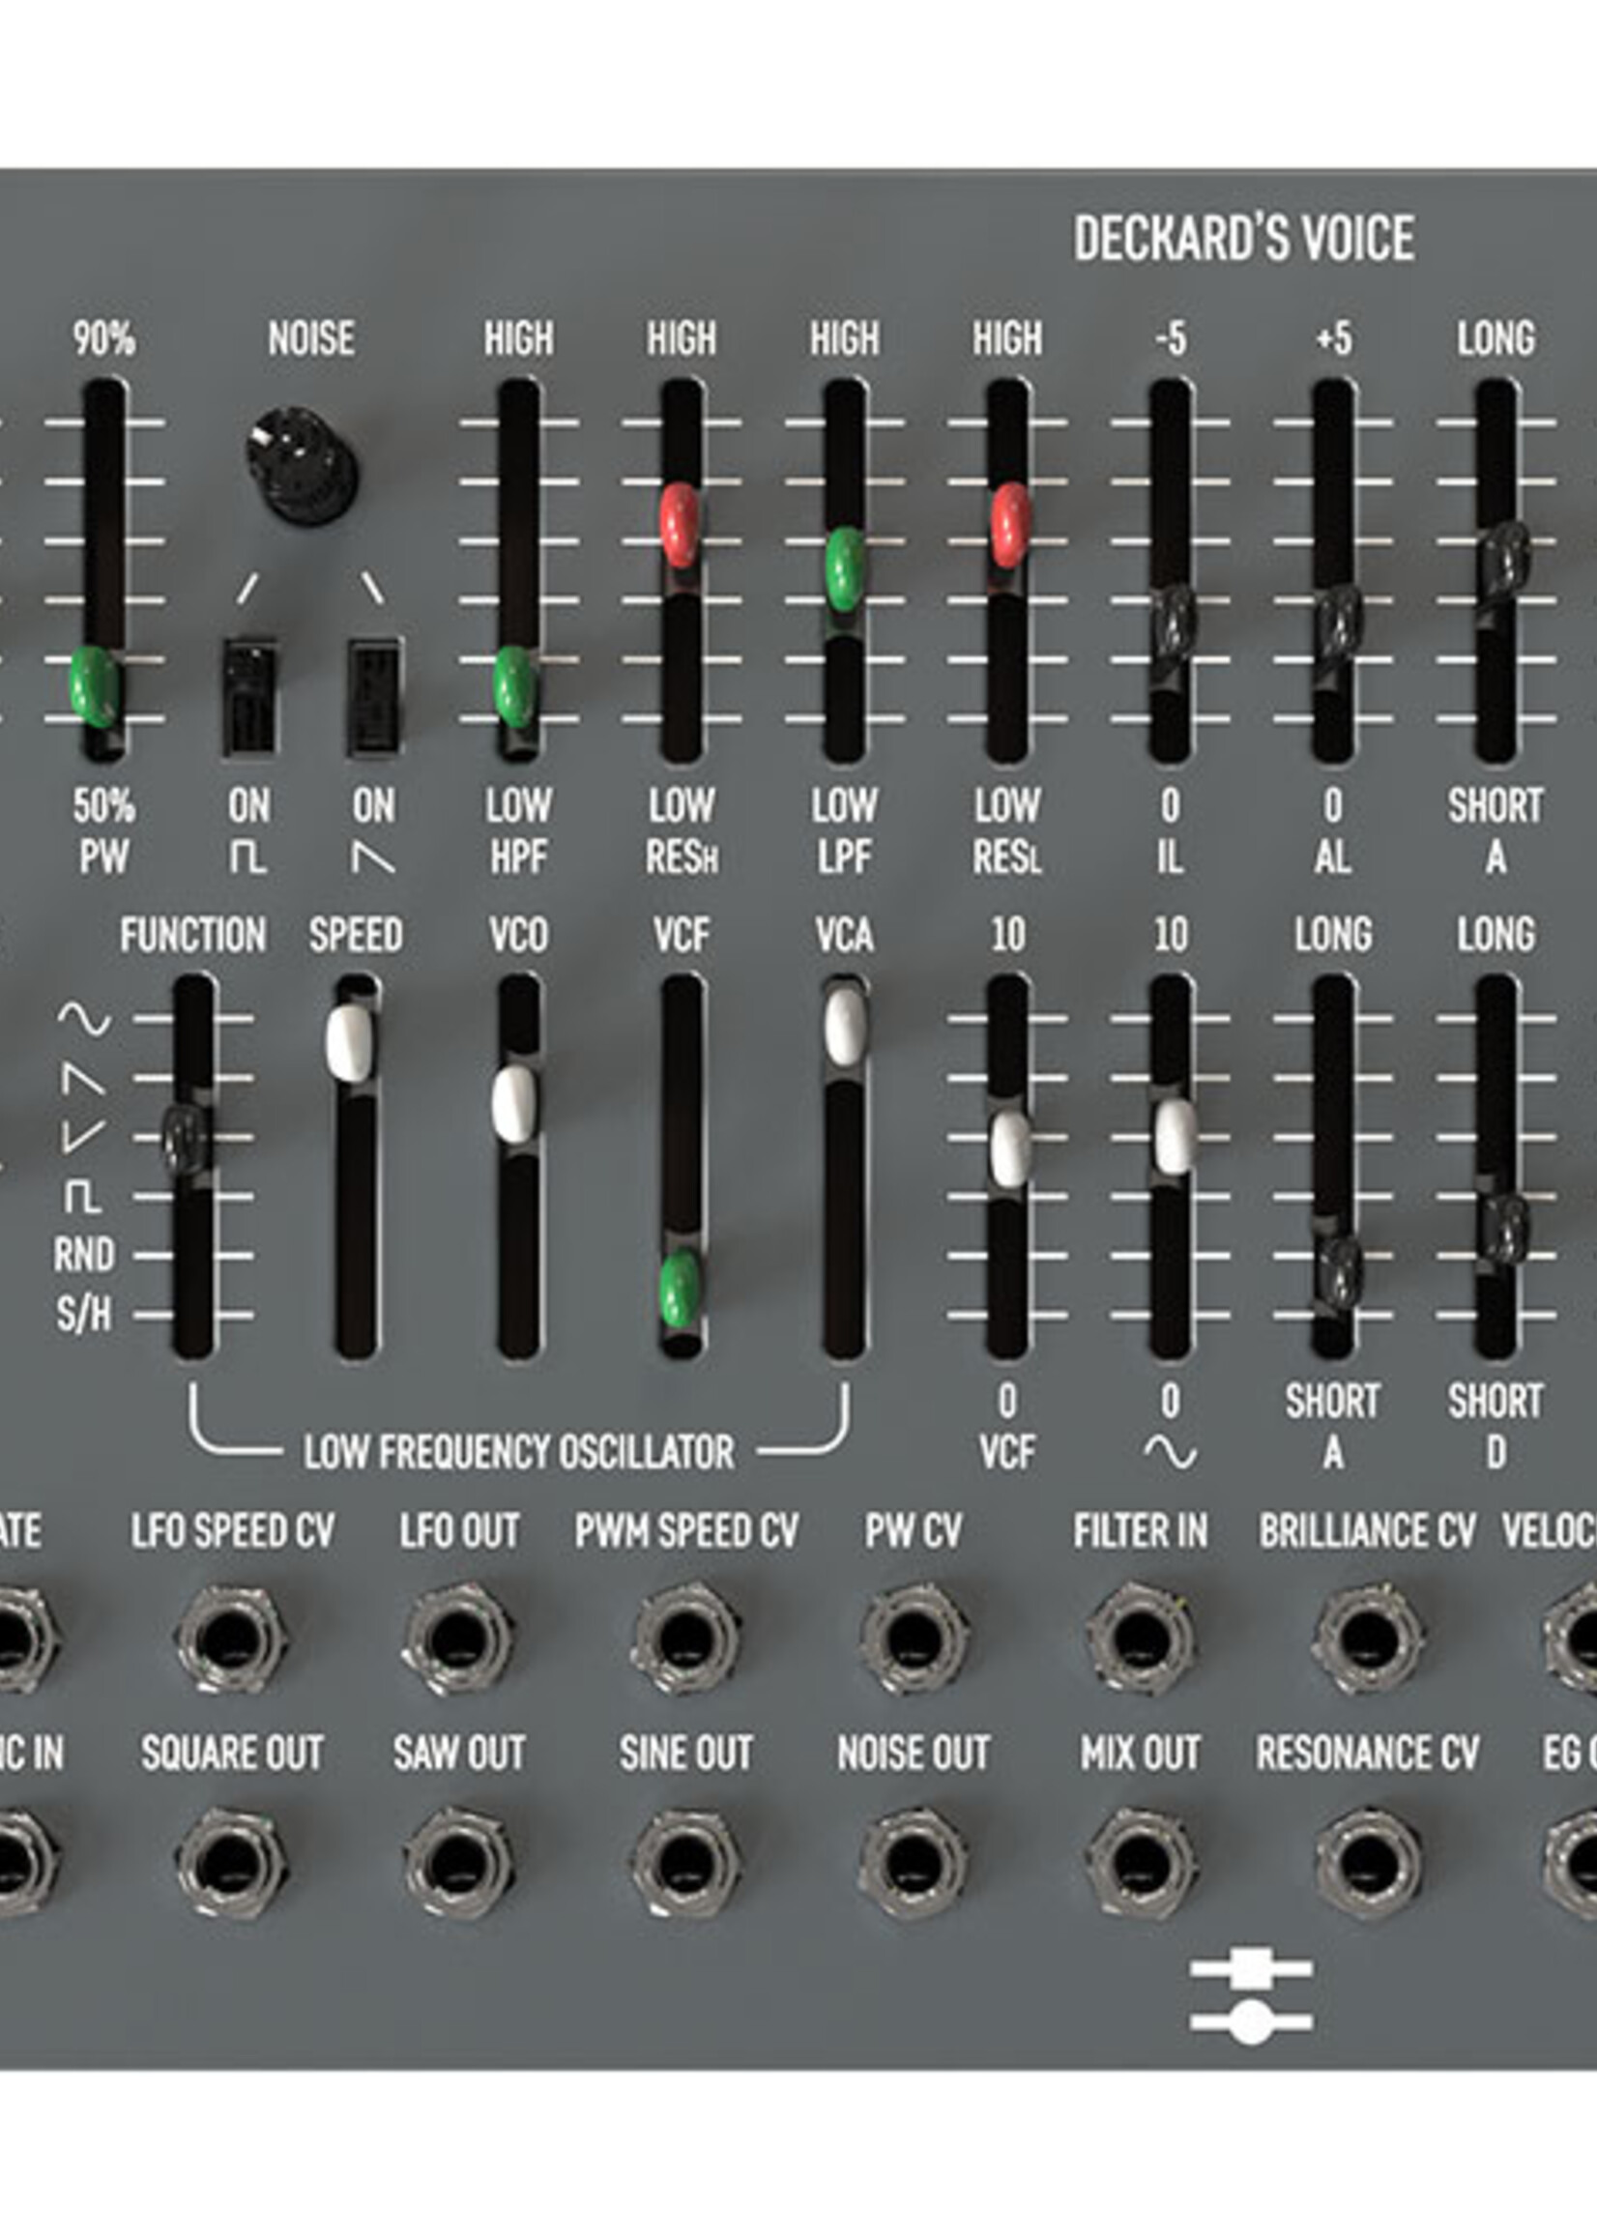Image resolution: width=1597 pixels, height=2236 pixels.
Task: Click the white LFO VCA slider cap
Action: pos(845,1026)
